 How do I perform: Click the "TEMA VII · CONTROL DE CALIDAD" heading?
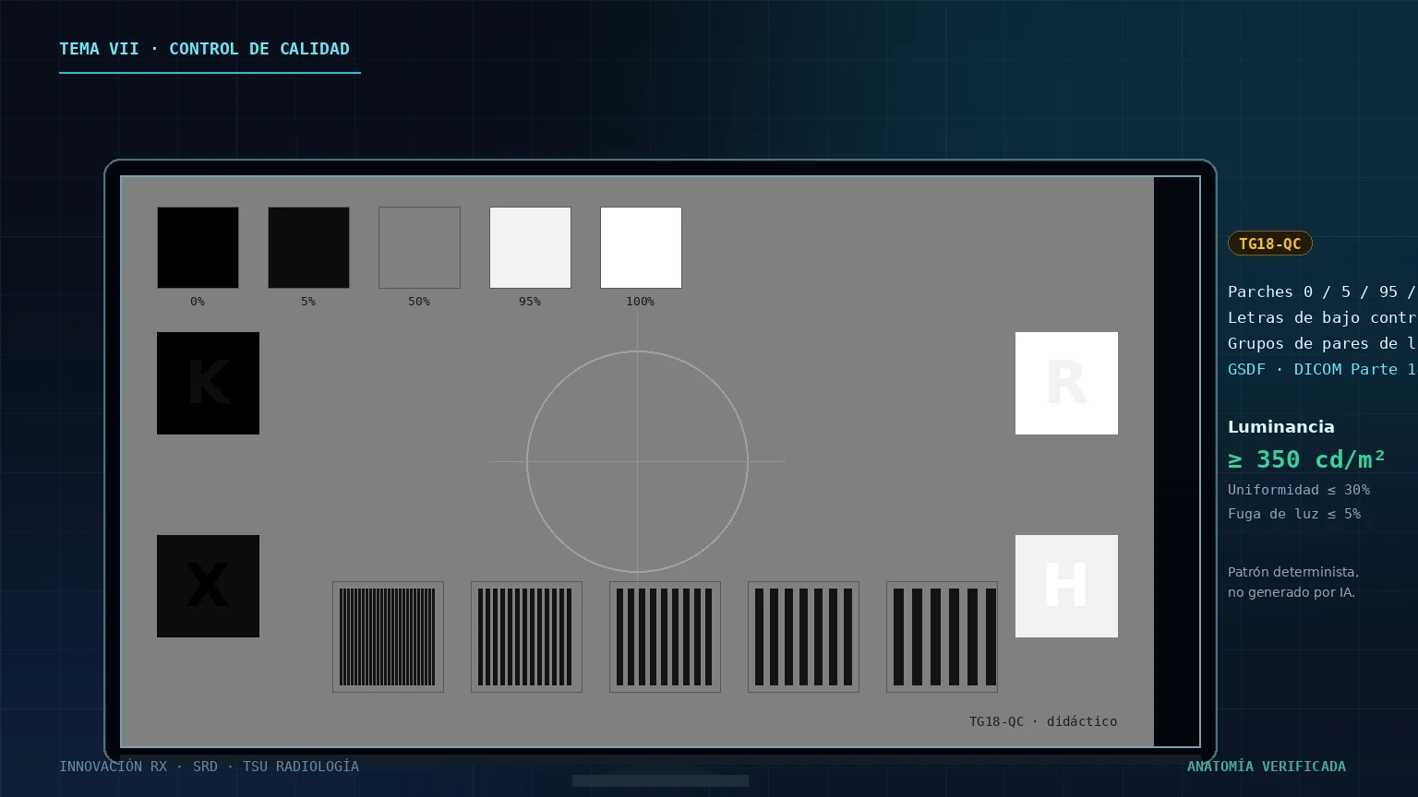tap(204, 49)
